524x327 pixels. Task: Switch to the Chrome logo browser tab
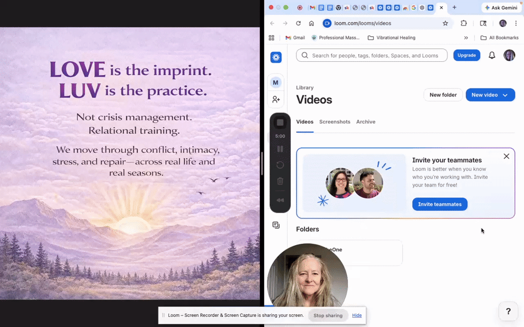tap(338, 7)
